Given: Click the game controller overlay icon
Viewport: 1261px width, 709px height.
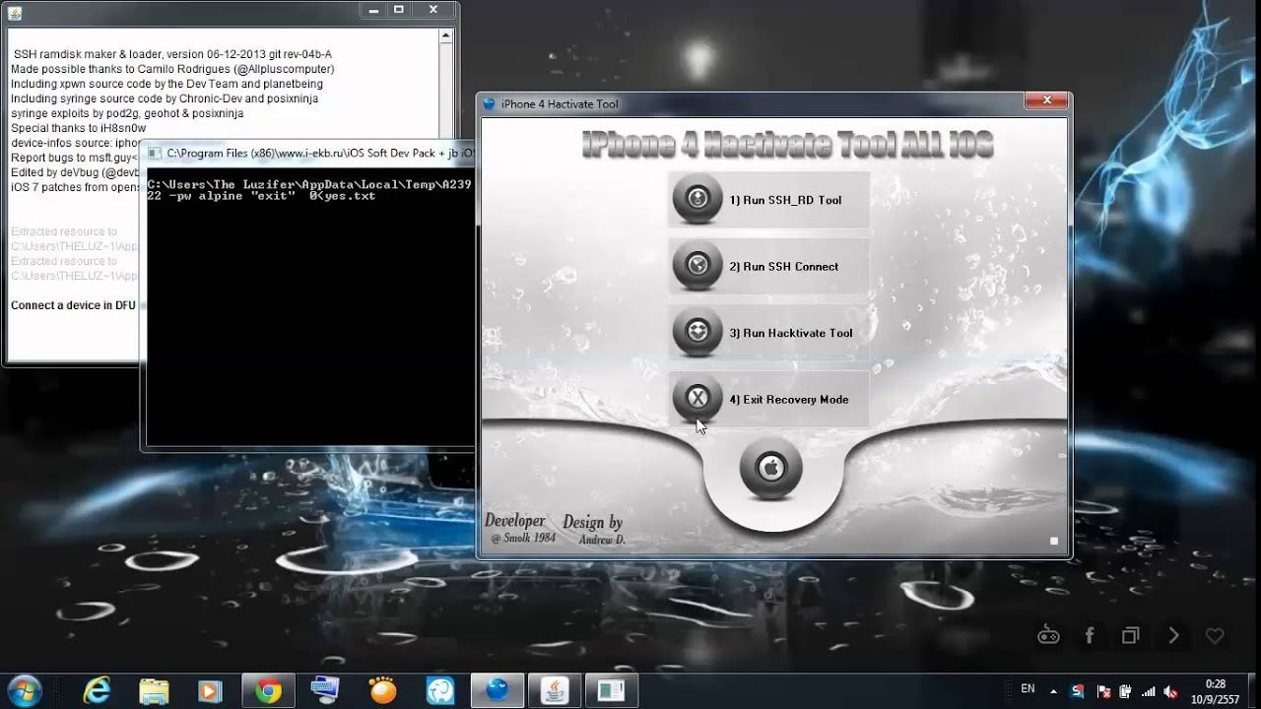Looking at the screenshot, I should 1048,635.
